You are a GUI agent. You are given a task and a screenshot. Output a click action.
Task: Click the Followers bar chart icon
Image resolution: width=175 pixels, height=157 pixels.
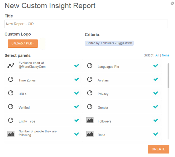point(90,120)
